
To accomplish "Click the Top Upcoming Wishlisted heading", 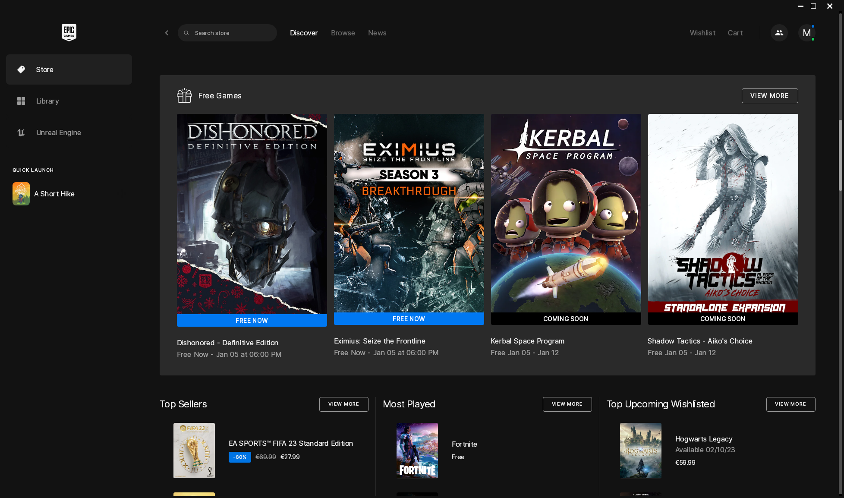I will pyautogui.click(x=661, y=404).
